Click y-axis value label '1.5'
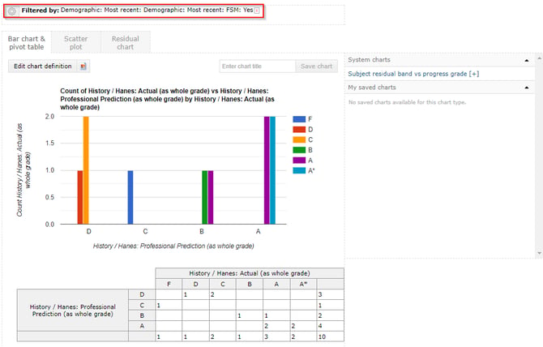This screenshot has height=347, width=543. point(50,143)
